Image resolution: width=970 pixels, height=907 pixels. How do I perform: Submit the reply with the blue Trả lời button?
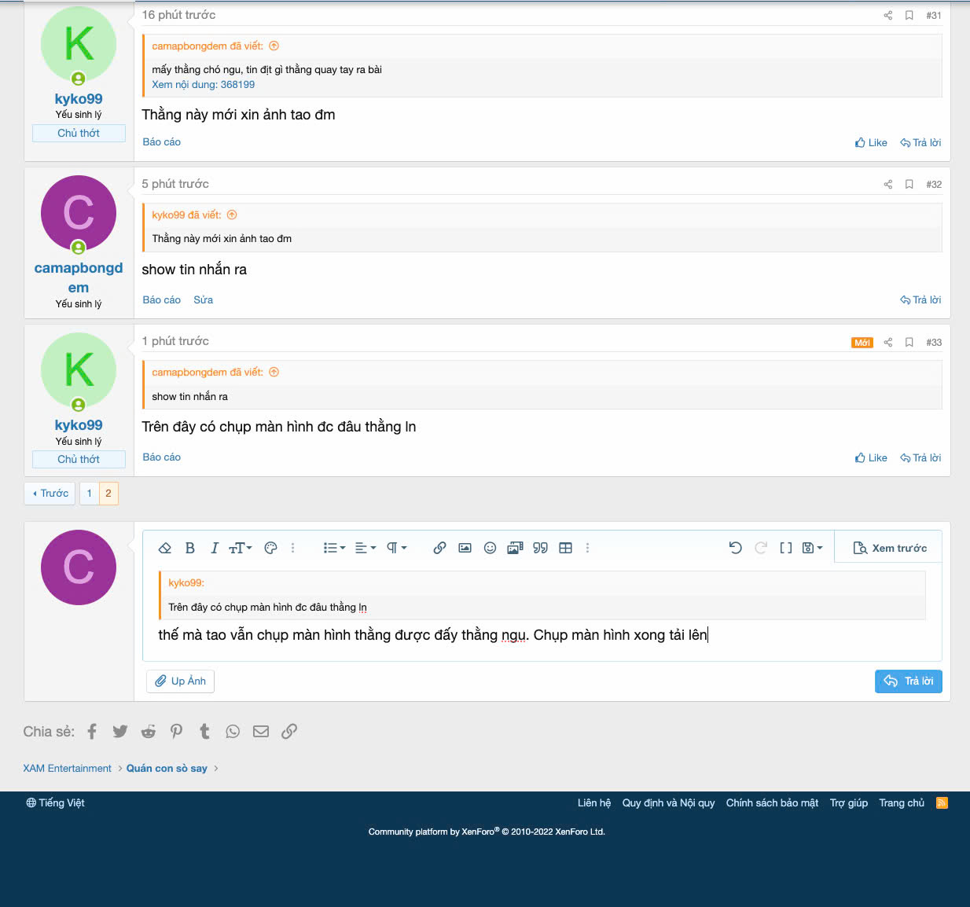pos(908,681)
